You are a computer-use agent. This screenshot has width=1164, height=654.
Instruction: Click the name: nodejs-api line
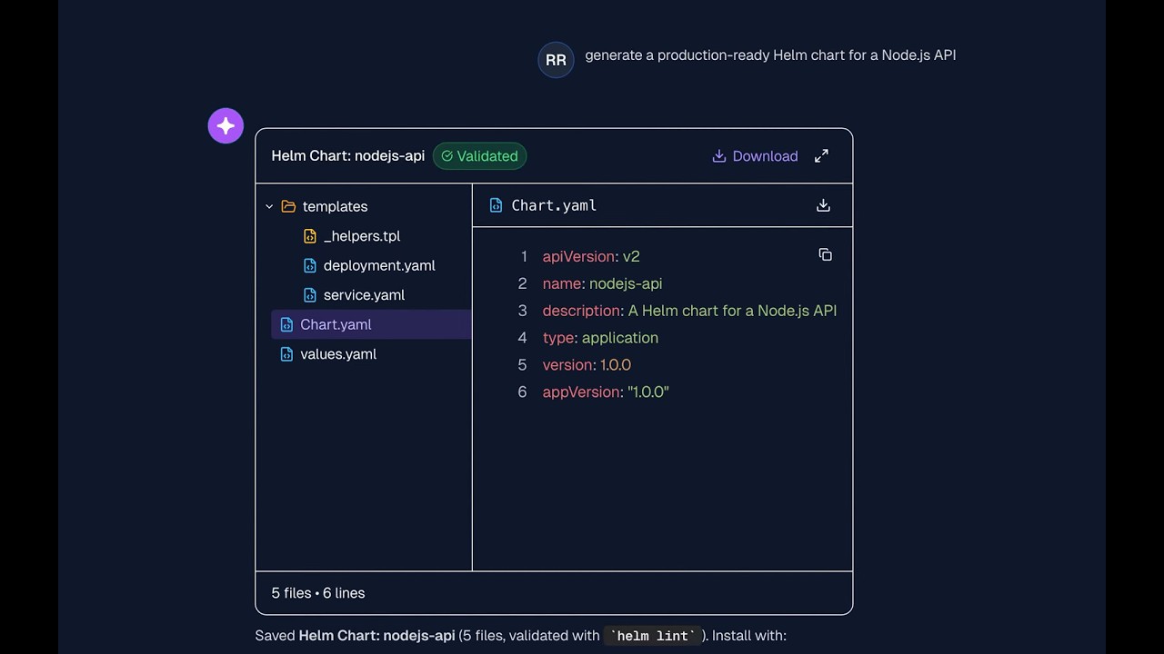point(602,283)
